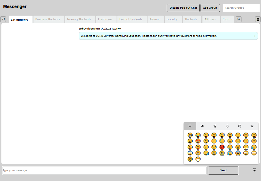The height and width of the screenshot is (181, 261).
Task: Click Disable Pop out Chat
Action: click(183, 8)
